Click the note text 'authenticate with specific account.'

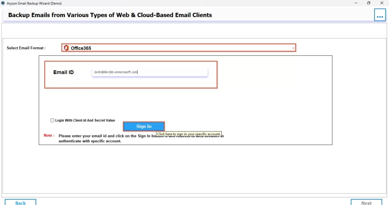tap(90, 141)
